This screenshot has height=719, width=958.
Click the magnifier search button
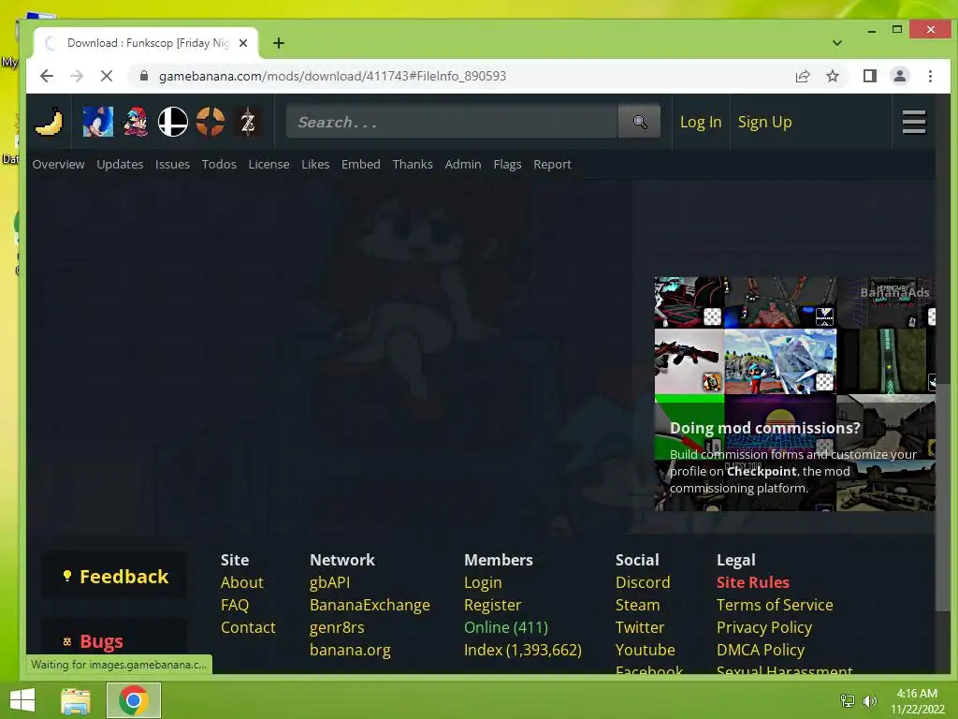coord(639,122)
